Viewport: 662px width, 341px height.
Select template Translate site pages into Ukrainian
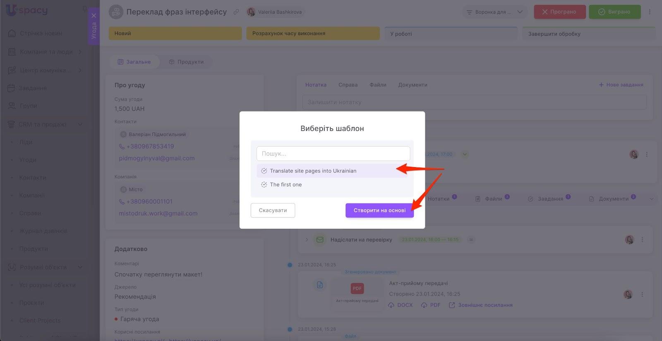(x=313, y=171)
